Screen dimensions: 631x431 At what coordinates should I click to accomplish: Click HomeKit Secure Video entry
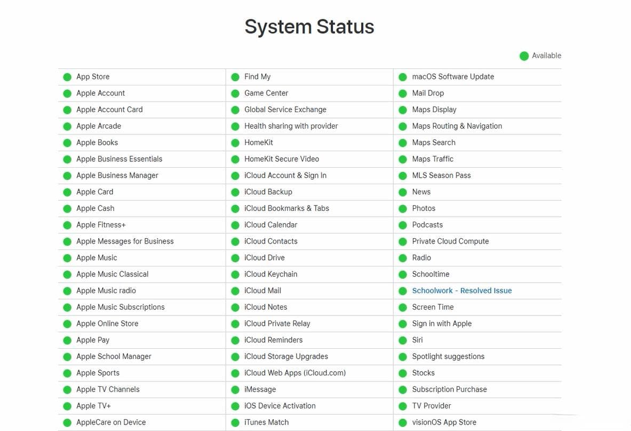[282, 159]
